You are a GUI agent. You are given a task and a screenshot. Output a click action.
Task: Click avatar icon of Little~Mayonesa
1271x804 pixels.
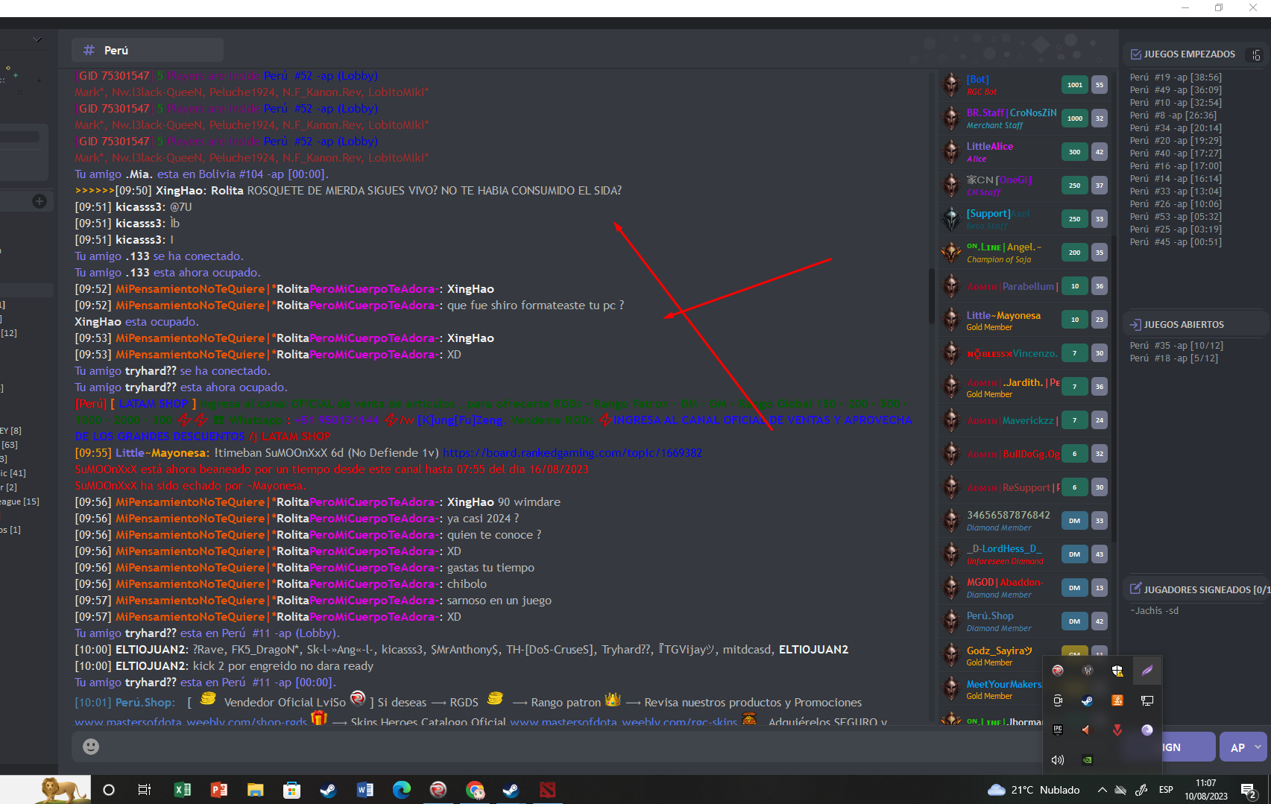click(951, 320)
